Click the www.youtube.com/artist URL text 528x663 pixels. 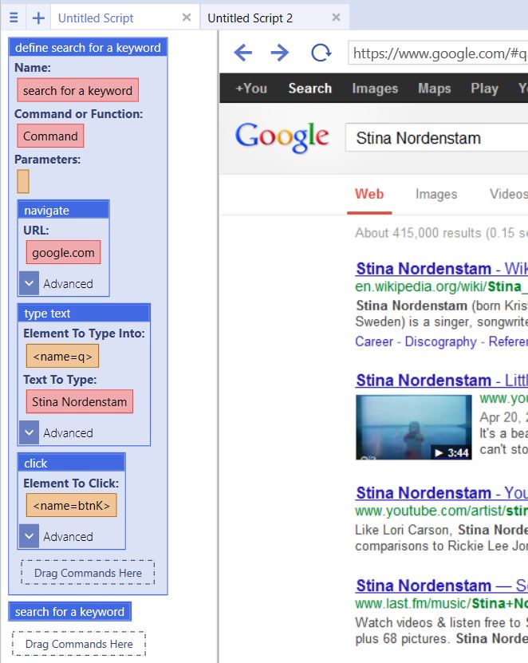(441, 511)
